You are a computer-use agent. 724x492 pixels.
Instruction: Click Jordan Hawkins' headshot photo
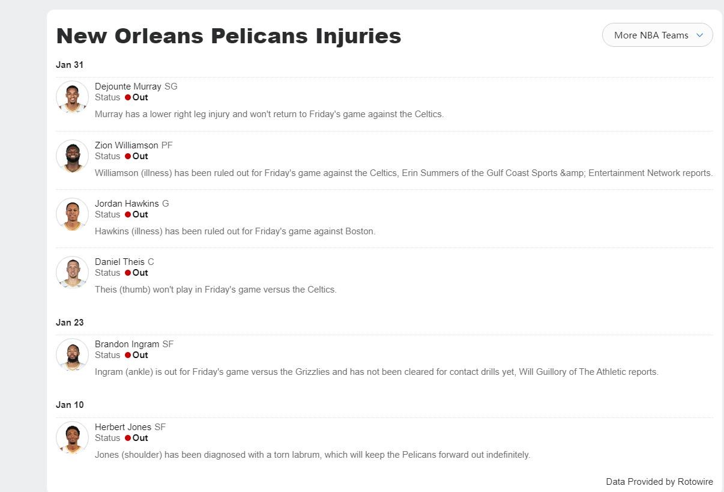coord(73,214)
